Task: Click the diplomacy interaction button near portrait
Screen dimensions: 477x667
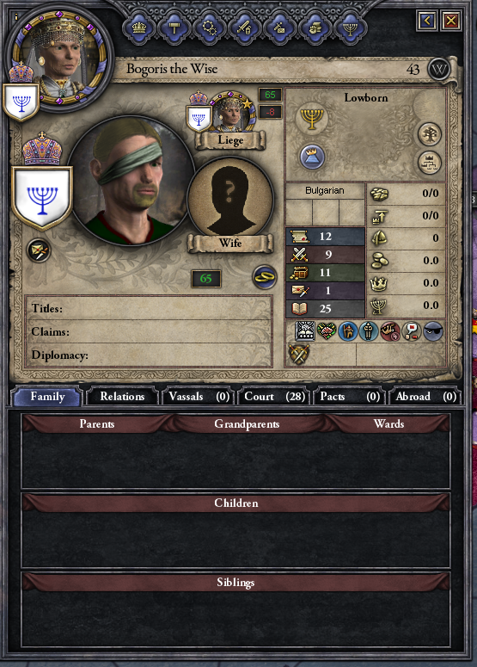Action: [x=39, y=250]
